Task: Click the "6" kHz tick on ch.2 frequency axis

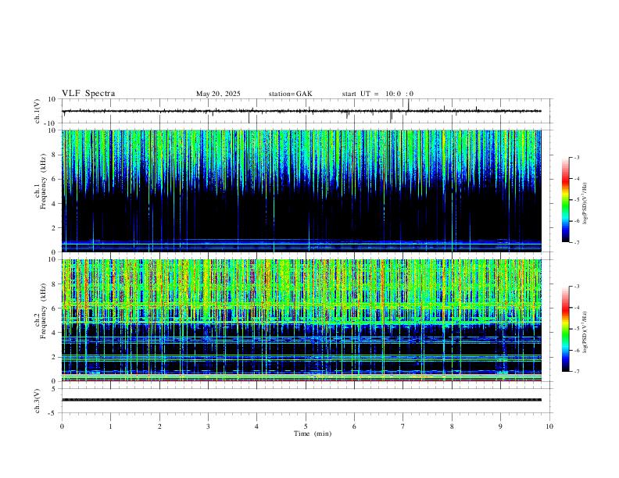Action: click(55, 308)
